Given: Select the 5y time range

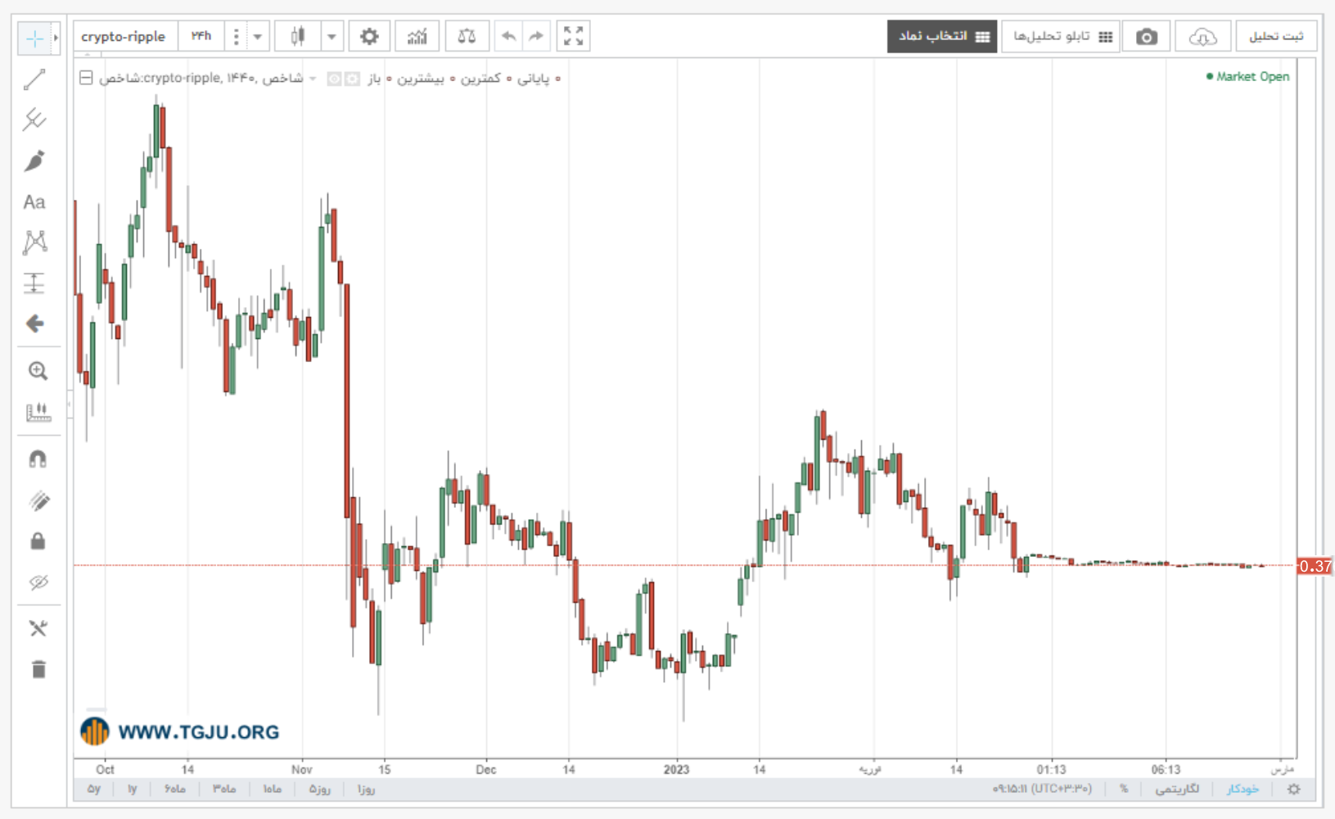Looking at the screenshot, I should [94, 789].
